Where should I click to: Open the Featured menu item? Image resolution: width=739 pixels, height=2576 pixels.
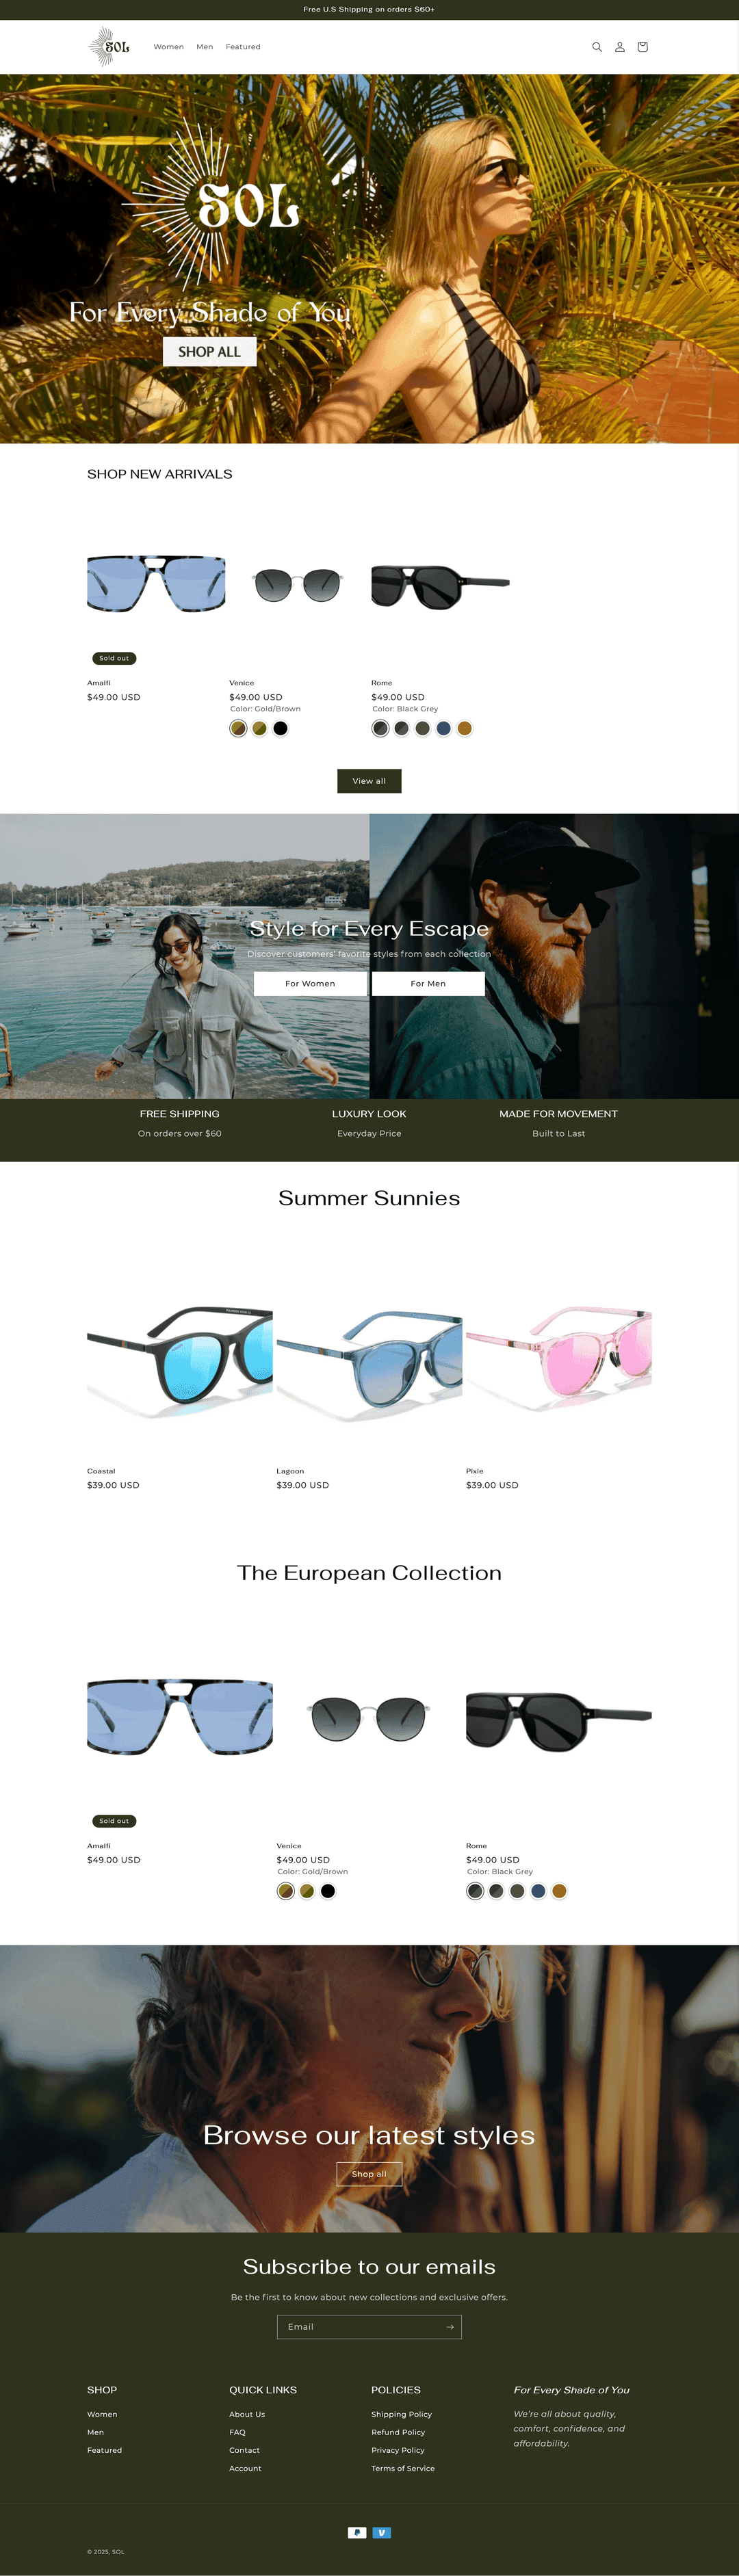243,47
